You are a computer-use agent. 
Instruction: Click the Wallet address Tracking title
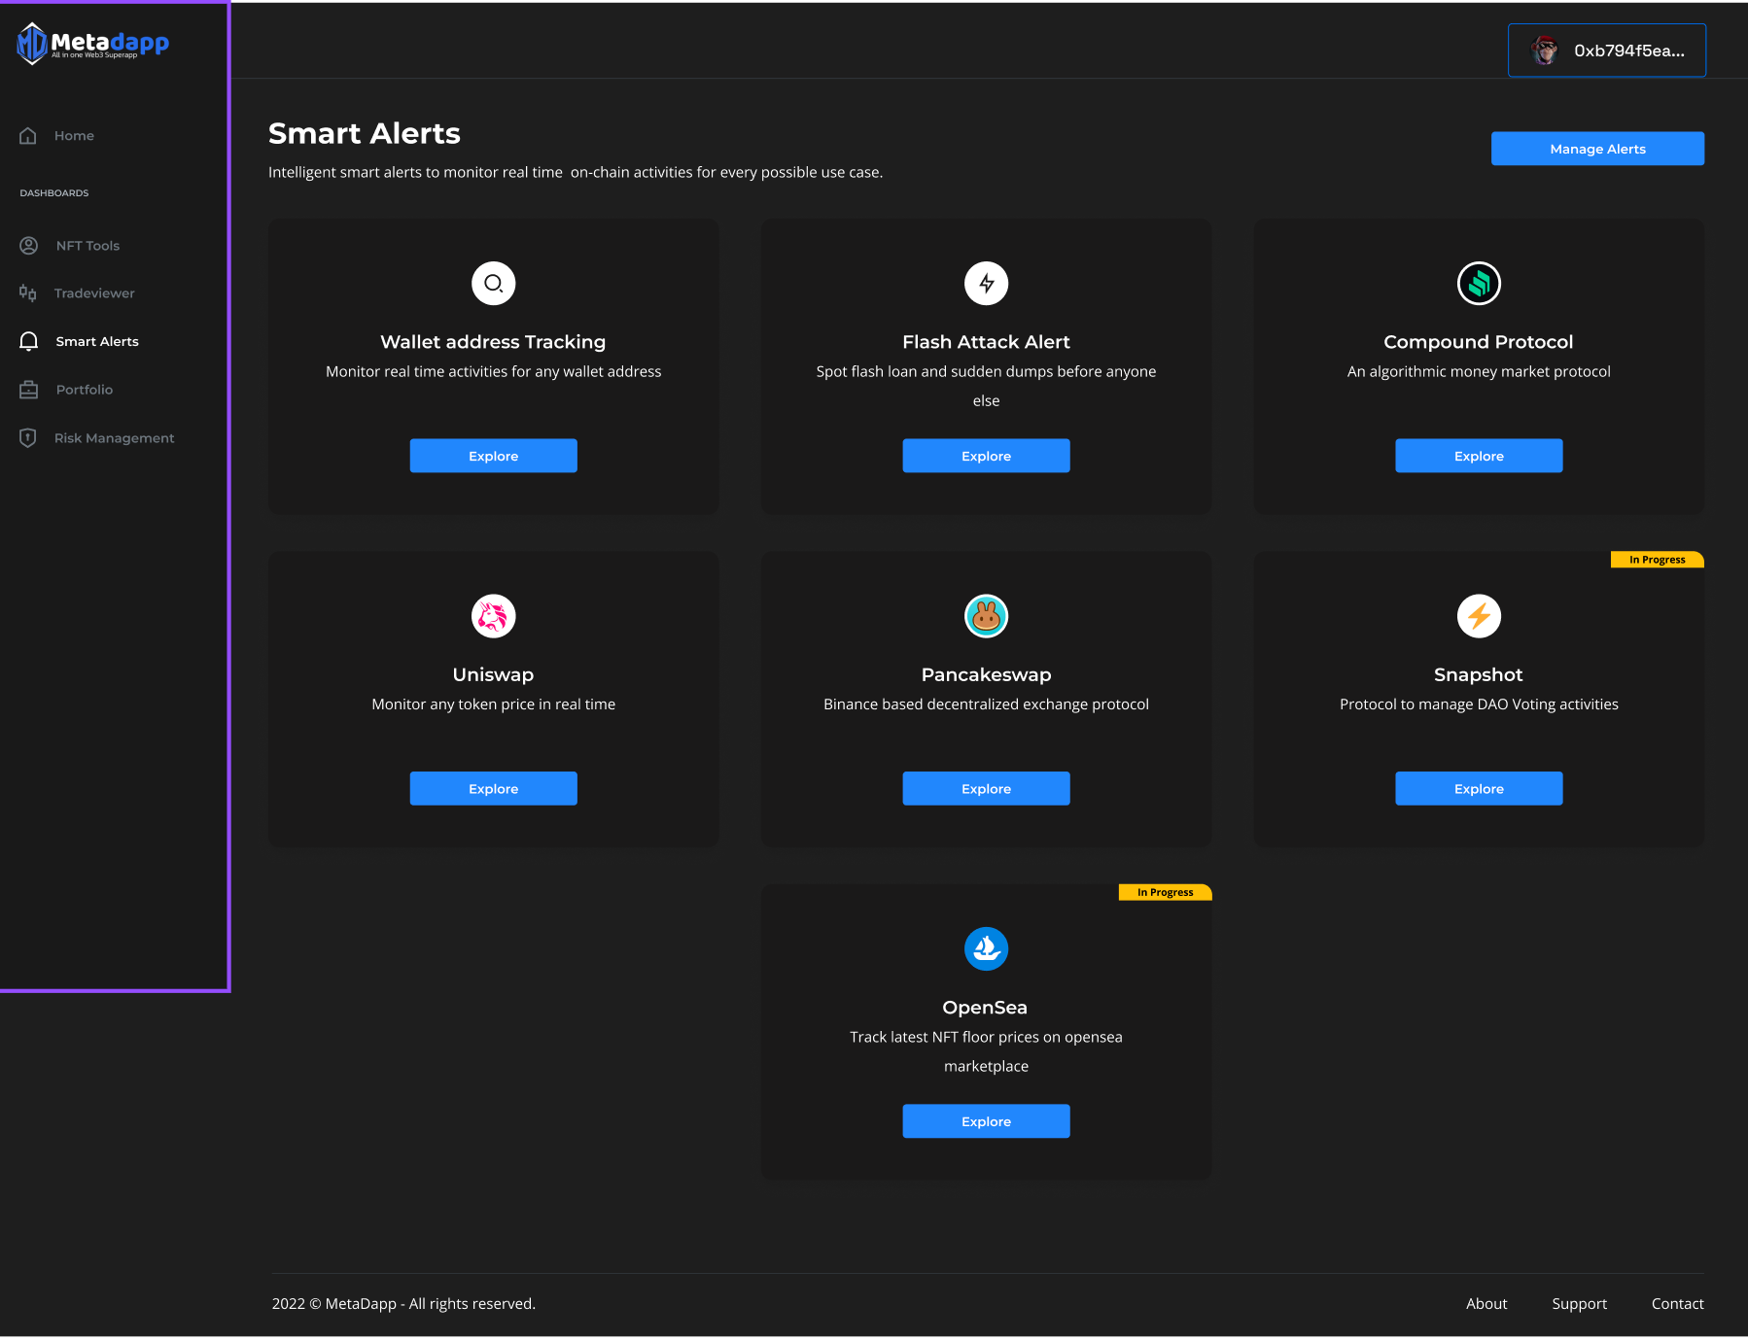click(x=494, y=343)
